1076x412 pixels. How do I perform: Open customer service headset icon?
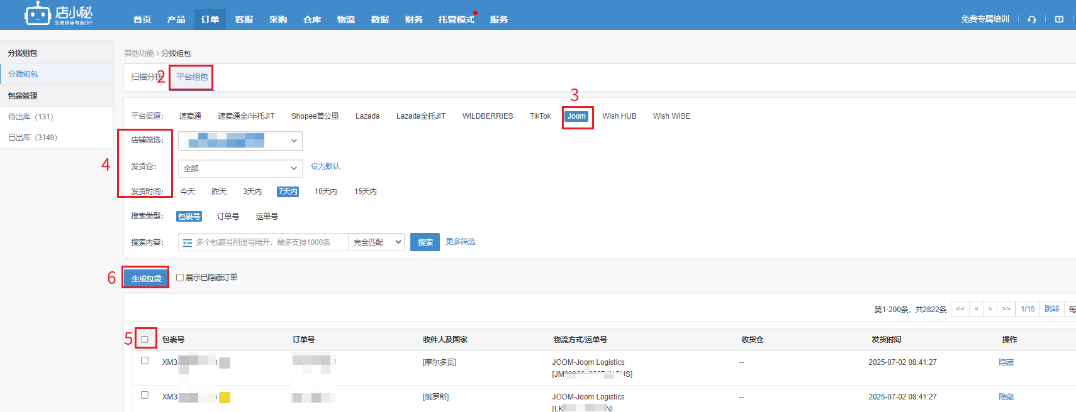(1032, 19)
